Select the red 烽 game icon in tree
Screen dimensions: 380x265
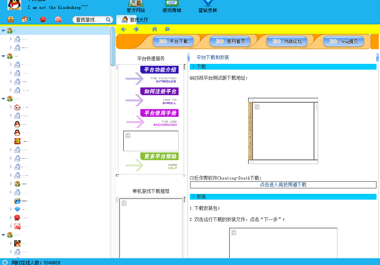(x=17, y=141)
